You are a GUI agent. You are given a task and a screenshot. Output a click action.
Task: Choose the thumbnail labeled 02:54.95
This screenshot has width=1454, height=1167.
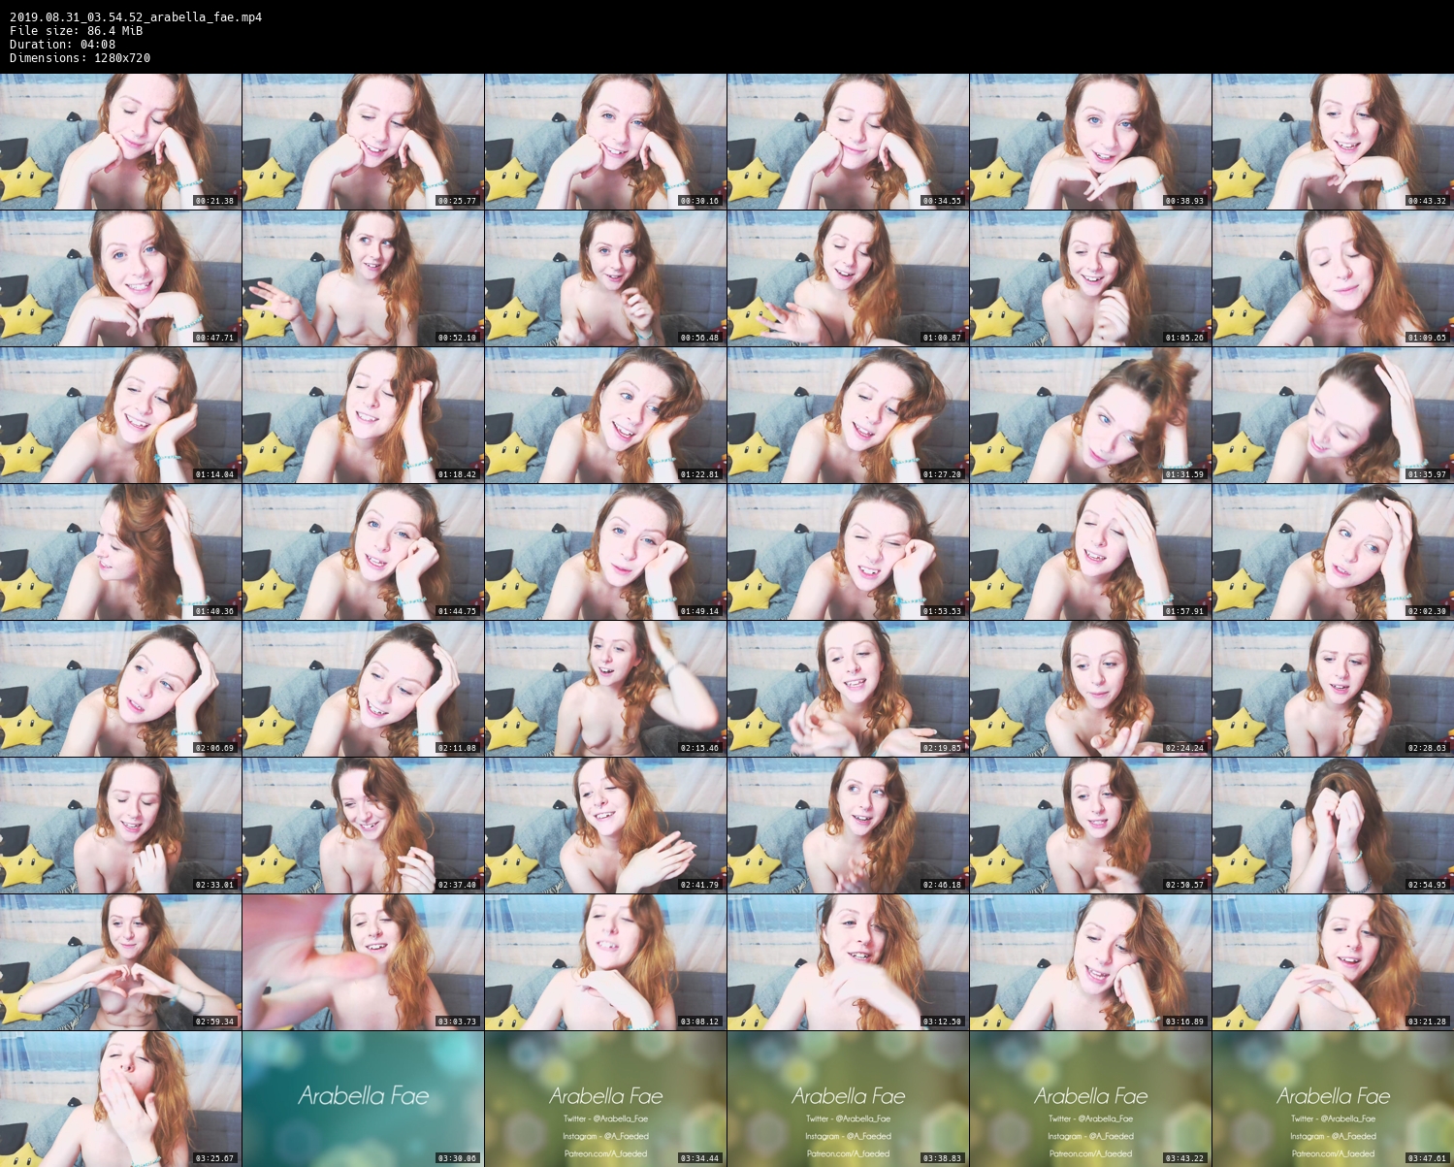[x=1333, y=826]
